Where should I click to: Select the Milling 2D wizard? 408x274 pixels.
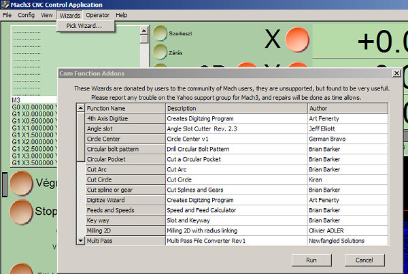click(125, 230)
